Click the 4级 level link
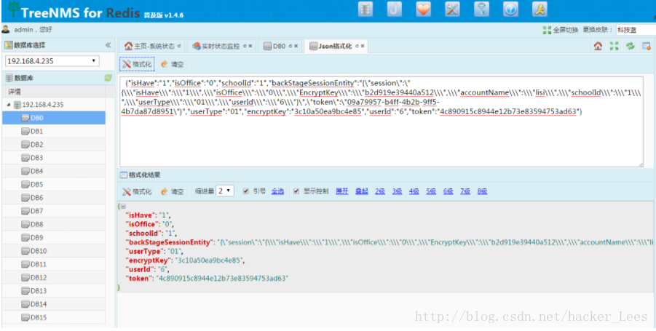The width and height of the screenshot is (656, 331). click(414, 191)
